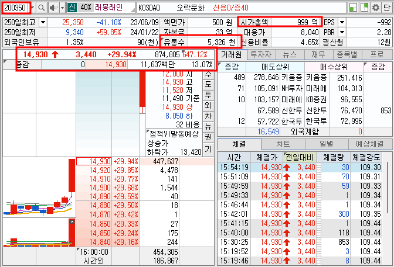Click the speaker sound alert icon
This screenshot has width=394, height=267.
click(53, 8)
